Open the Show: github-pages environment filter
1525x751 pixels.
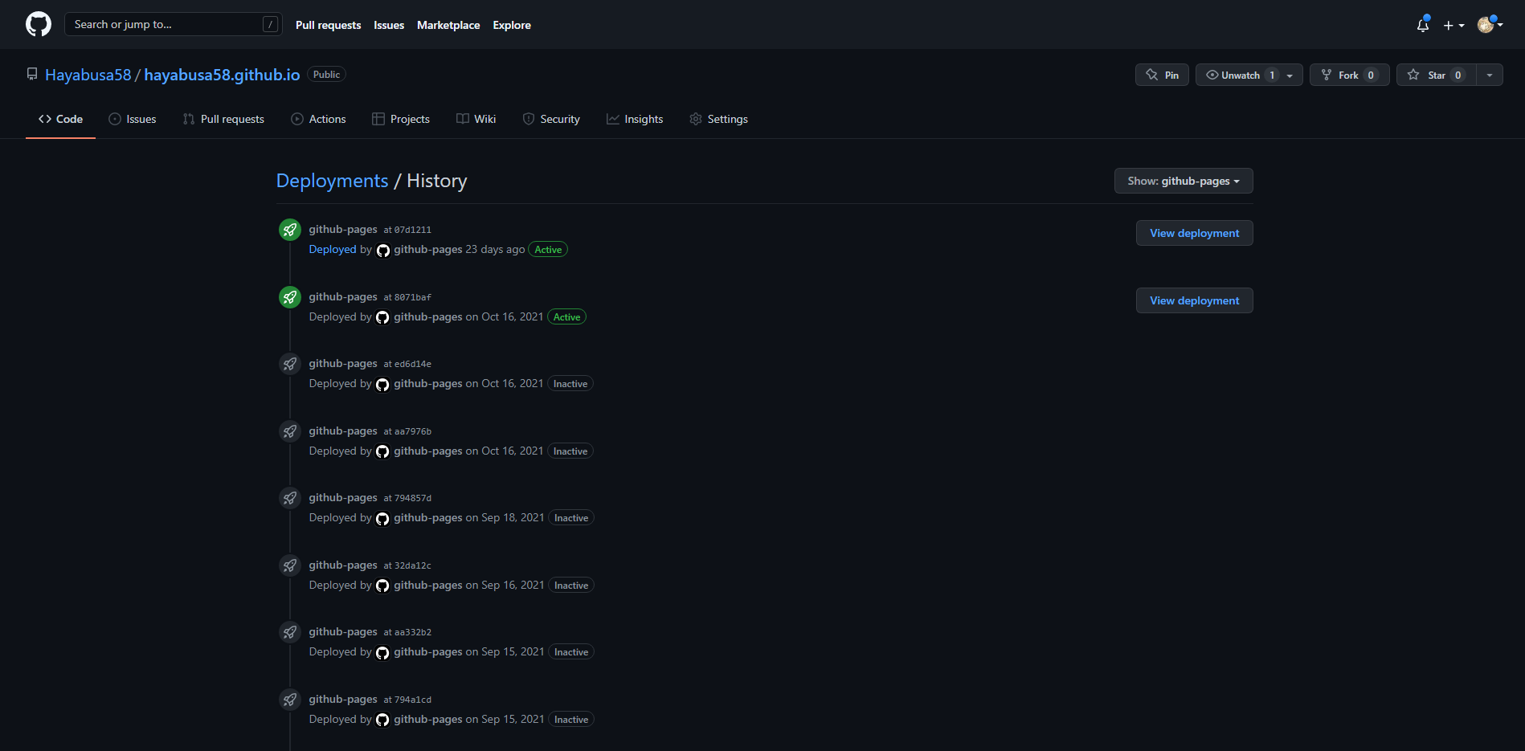1184,181
